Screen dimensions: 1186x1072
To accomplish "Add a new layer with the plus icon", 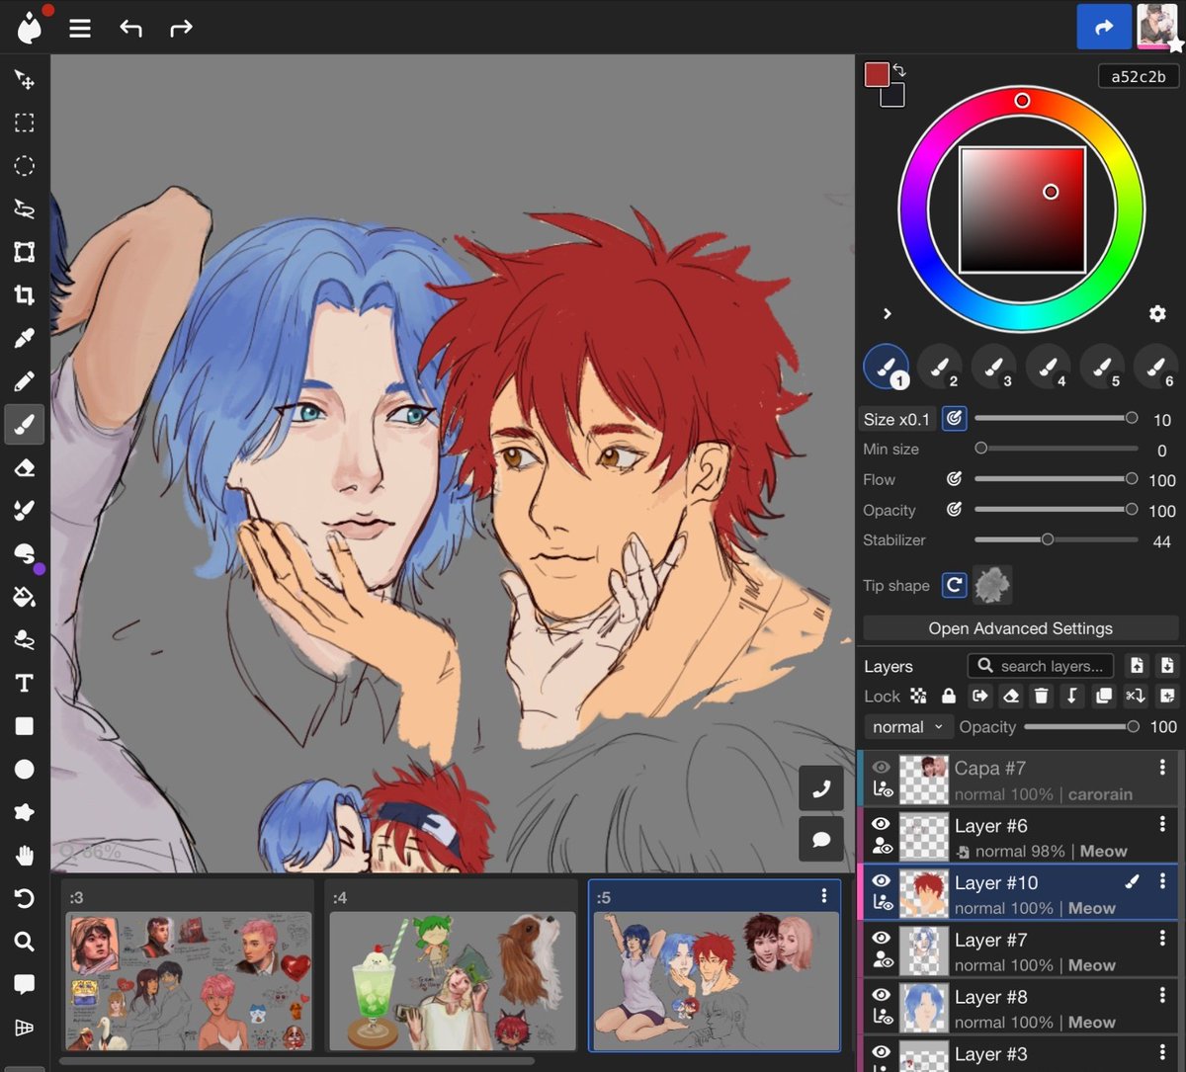I will [1167, 697].
